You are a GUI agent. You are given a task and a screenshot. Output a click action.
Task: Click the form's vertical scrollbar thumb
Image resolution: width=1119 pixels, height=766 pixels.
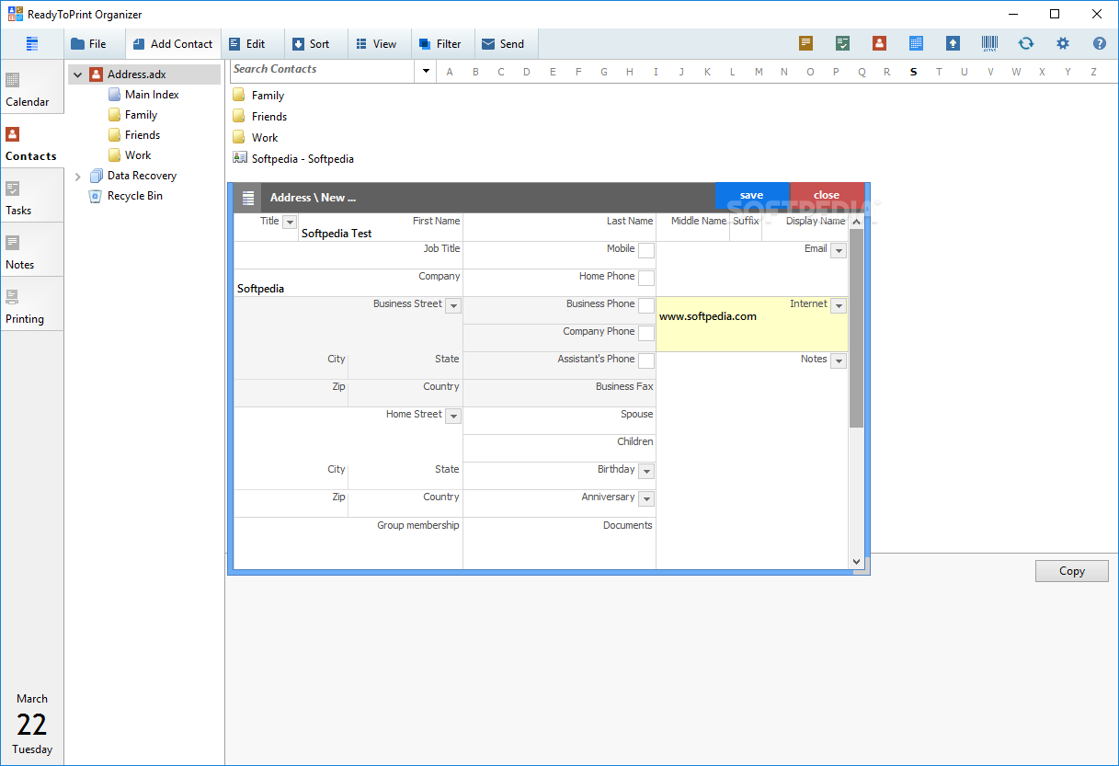coord(856,328)
